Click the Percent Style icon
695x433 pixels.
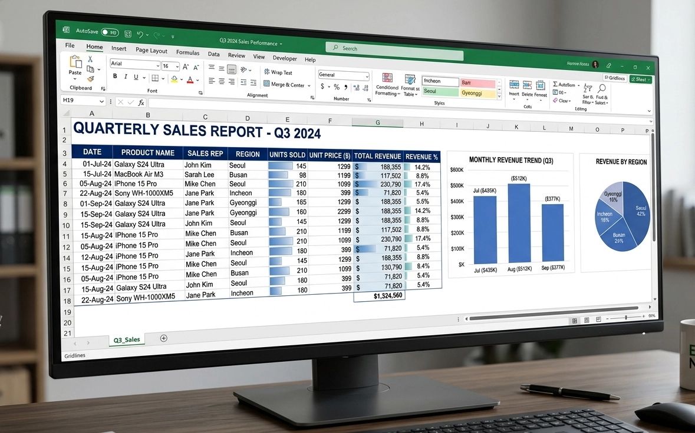(x=337, y=87)
